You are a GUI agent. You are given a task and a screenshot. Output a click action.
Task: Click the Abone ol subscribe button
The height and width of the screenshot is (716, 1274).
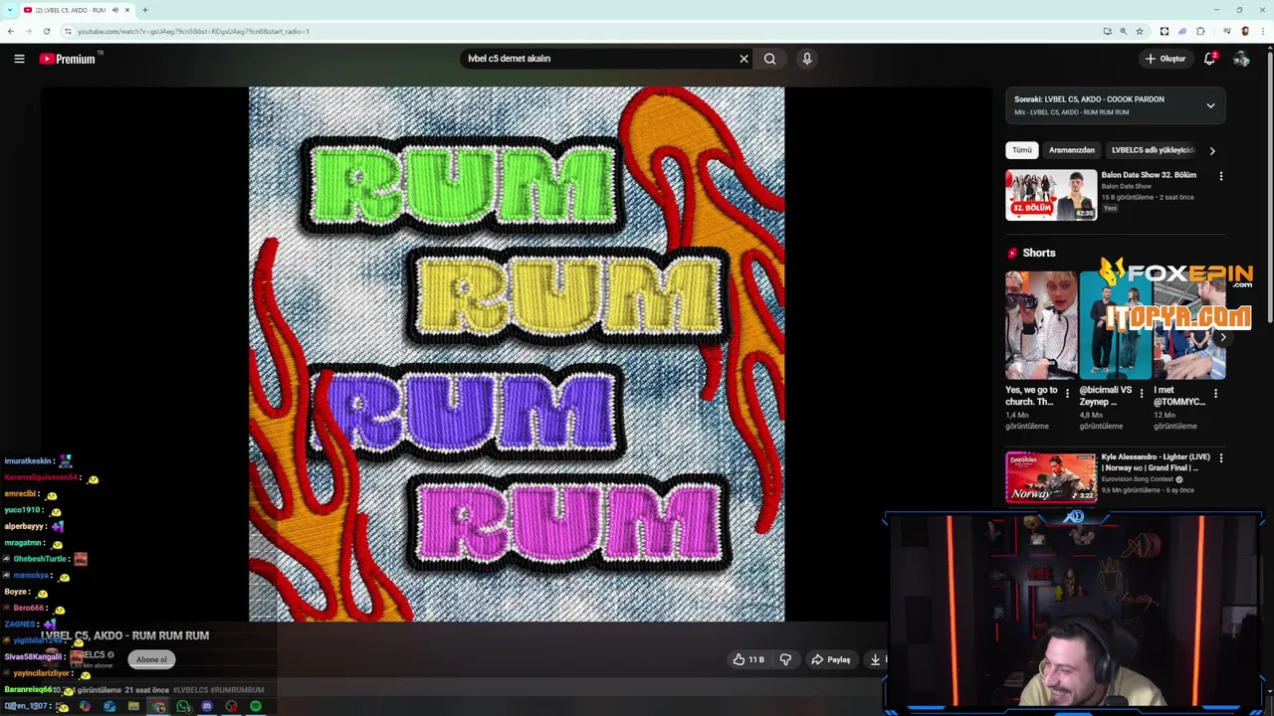click(151, 659)
